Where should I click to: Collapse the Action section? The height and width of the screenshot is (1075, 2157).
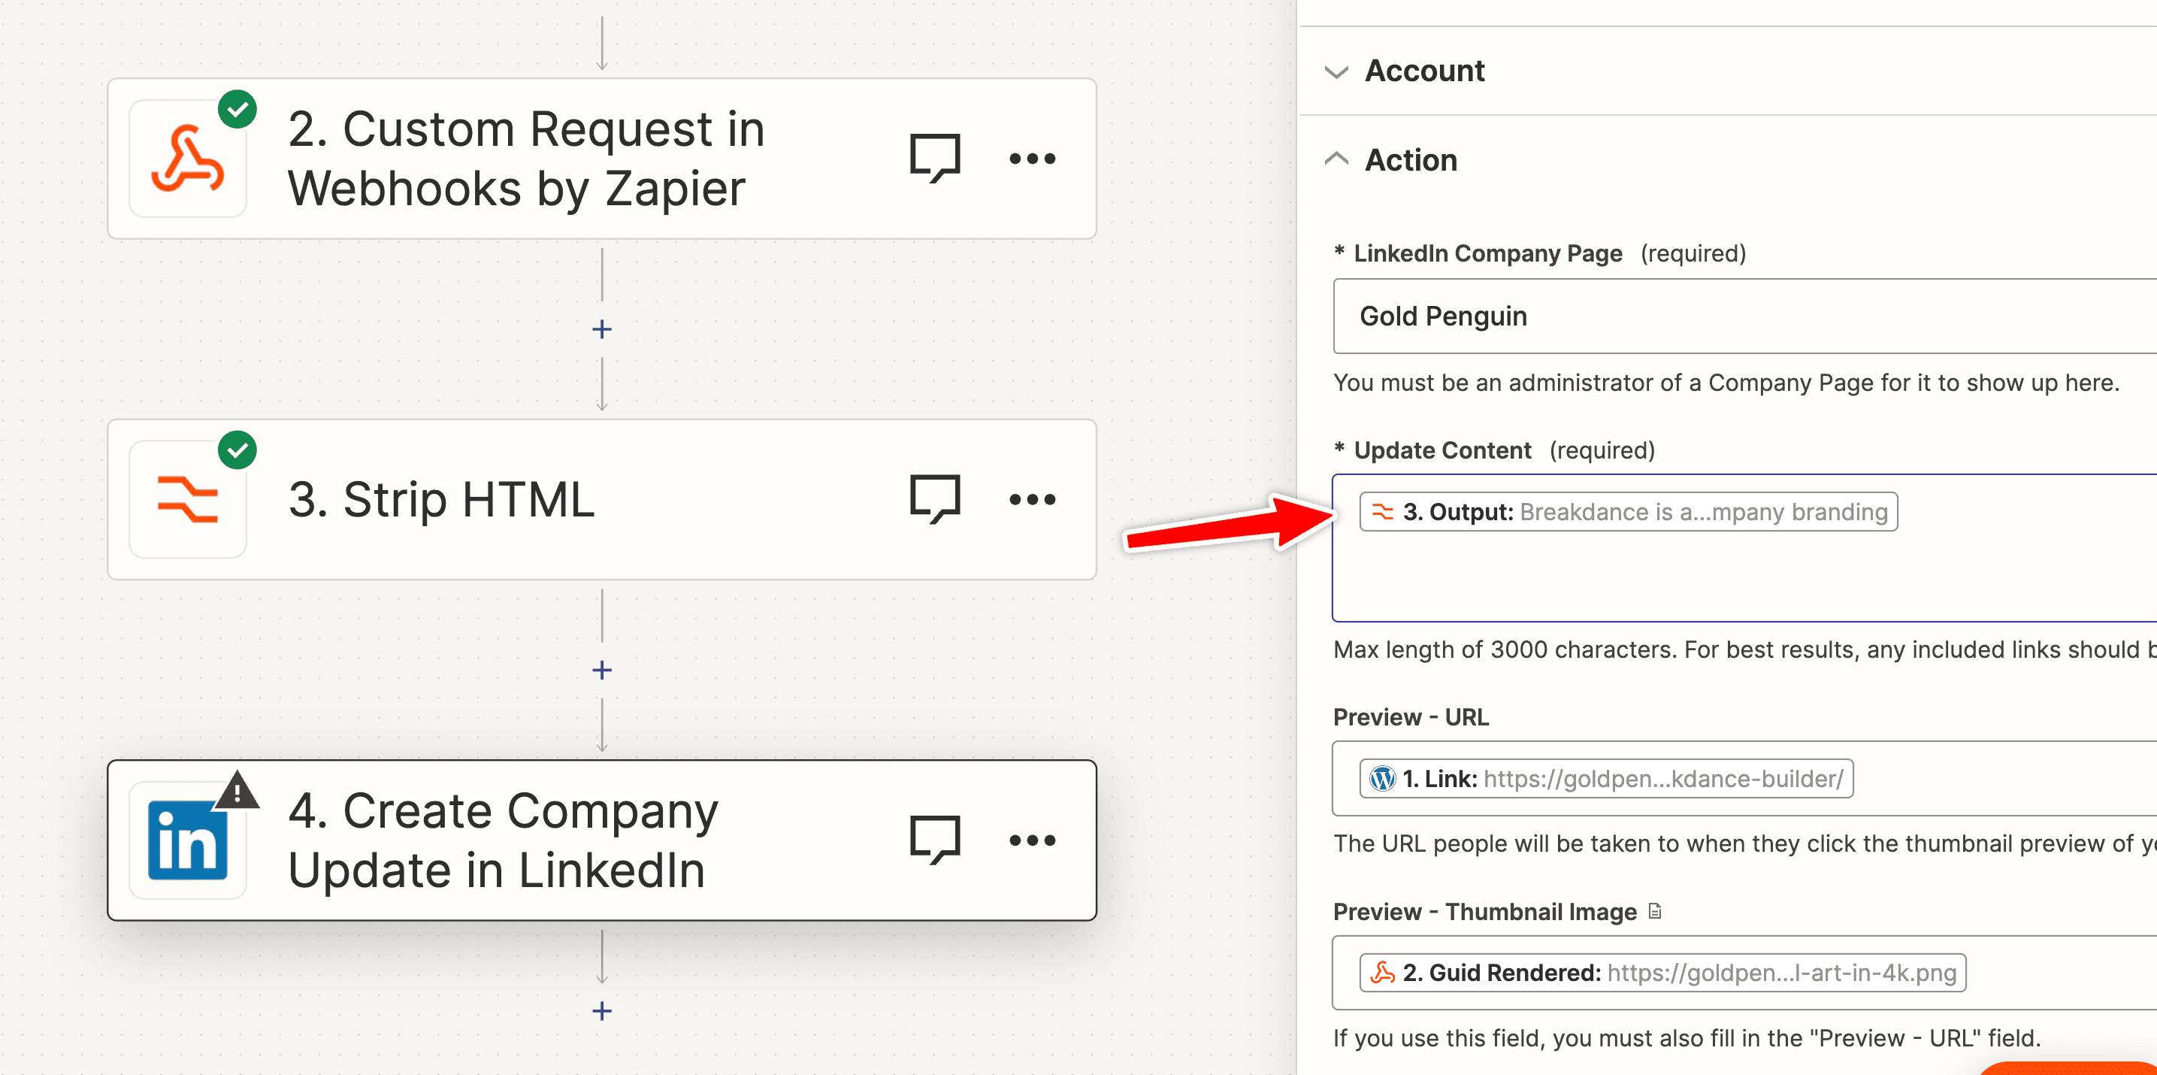[1336, 159]
